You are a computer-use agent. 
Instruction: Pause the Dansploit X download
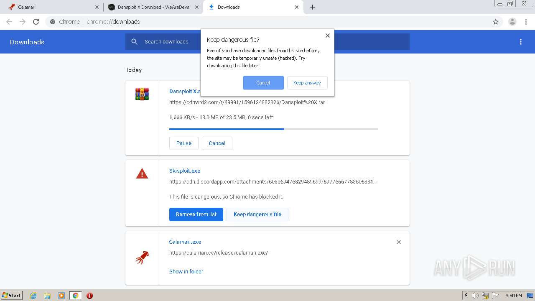184,143
